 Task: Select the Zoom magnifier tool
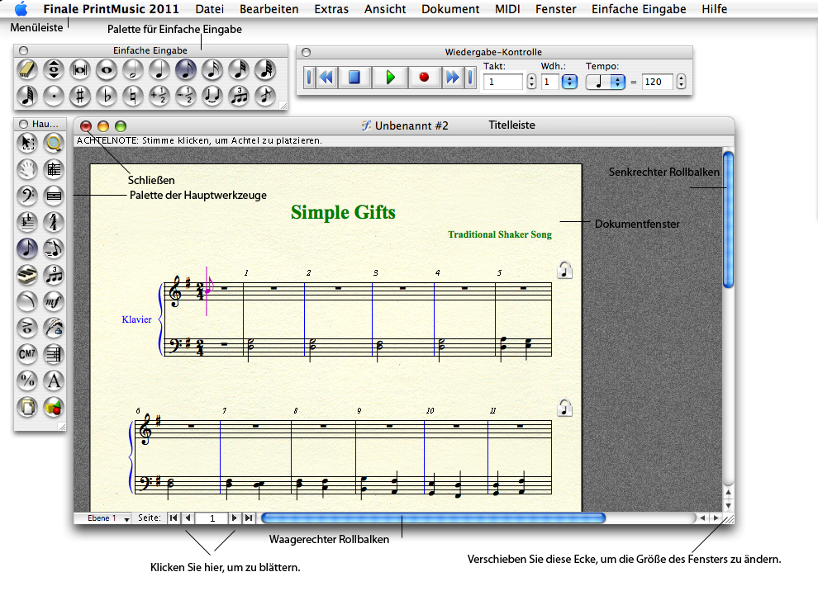coord(53,143)
